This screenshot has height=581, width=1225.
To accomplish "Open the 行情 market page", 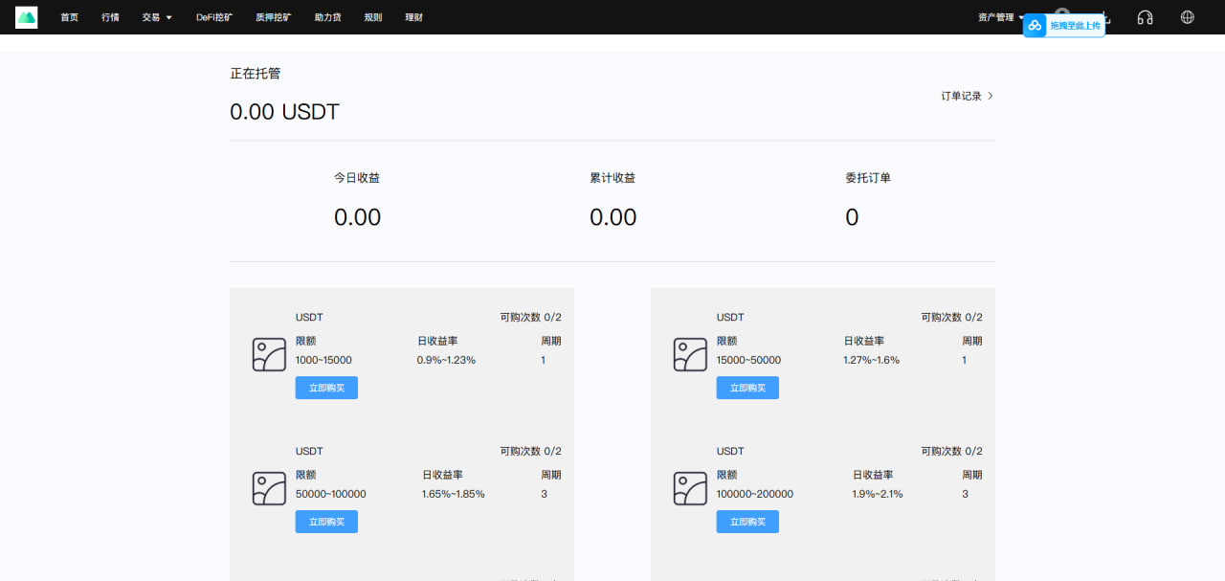I will pos(110,17).
